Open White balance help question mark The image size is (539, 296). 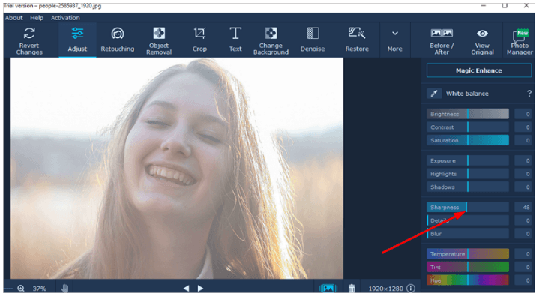pos(529,94)
